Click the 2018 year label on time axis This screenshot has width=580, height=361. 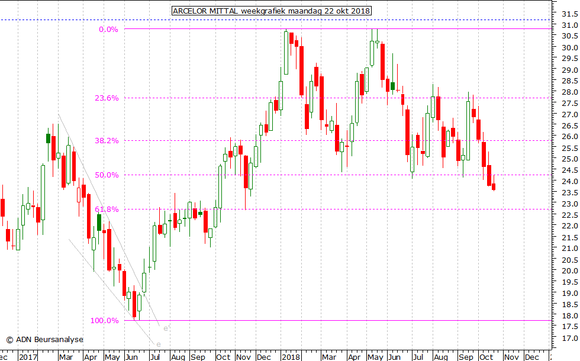coord(291,357)
